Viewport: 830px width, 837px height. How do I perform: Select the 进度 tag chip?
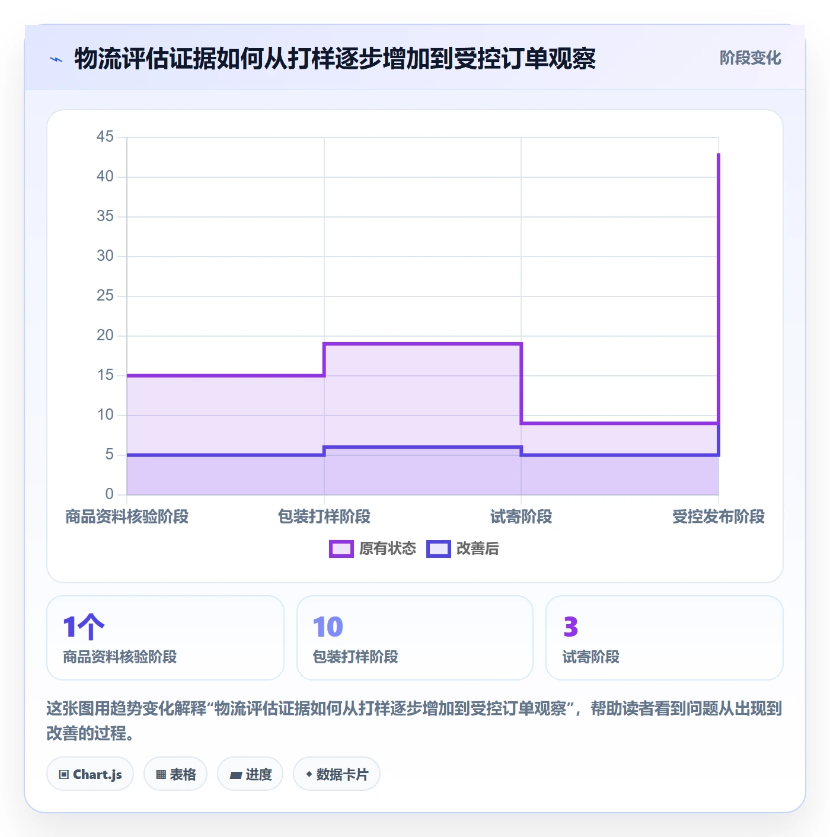[250, 774]
